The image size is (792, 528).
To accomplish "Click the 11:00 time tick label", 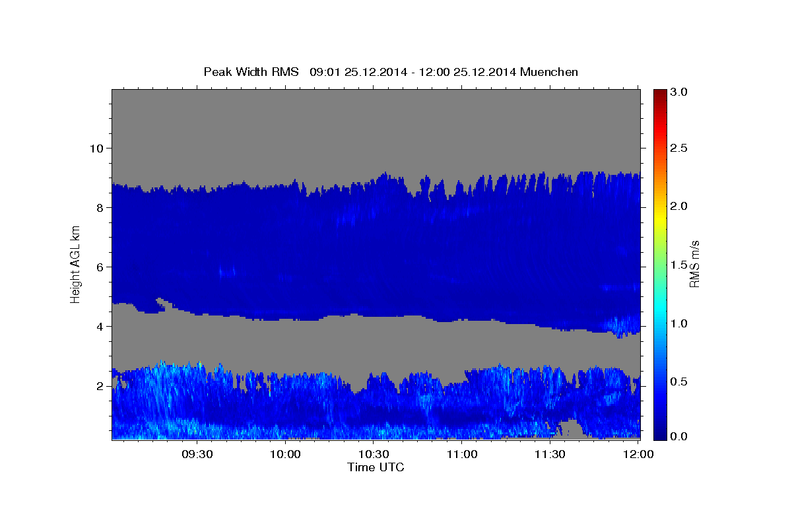I will [462, 455].
